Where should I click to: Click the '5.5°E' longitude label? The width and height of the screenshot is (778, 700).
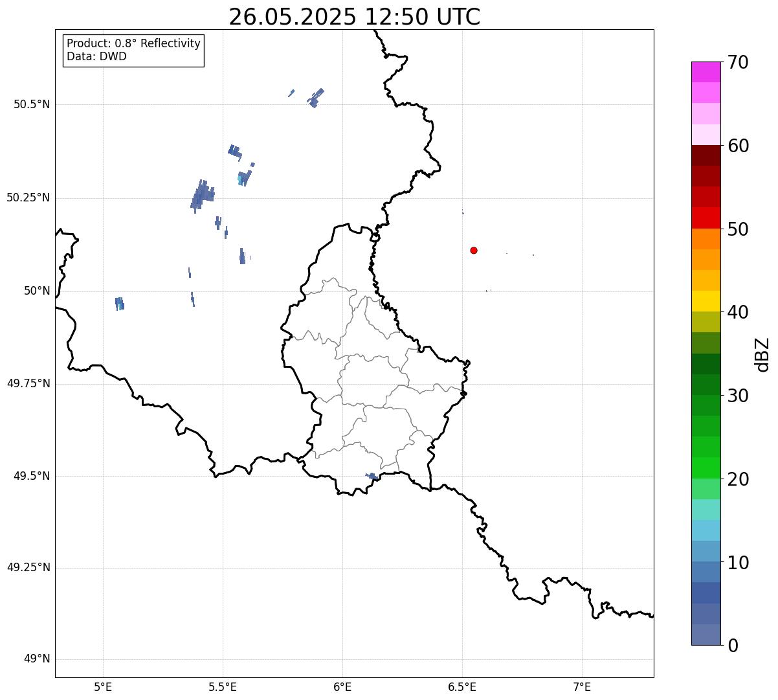pos(223,686)
